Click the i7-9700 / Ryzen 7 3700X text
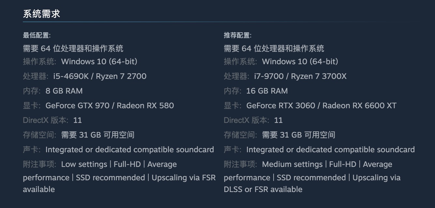Screen dimensions: 435x208 tap(300, 76)
